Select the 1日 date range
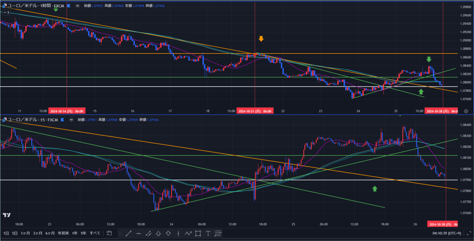 click(x=6, y=233)
